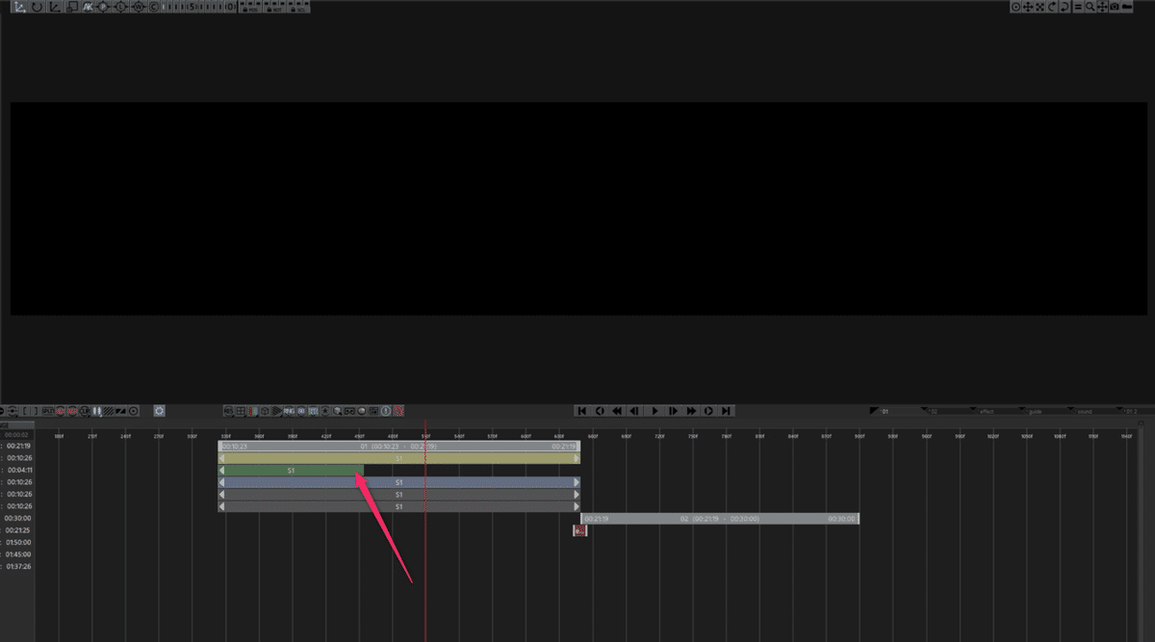Image resolution: width=1155 pixels, height=642 pixels.
Task: Switch to the 02 tab above the ruler
Action: pyautogui.click(x=934, y=411)
